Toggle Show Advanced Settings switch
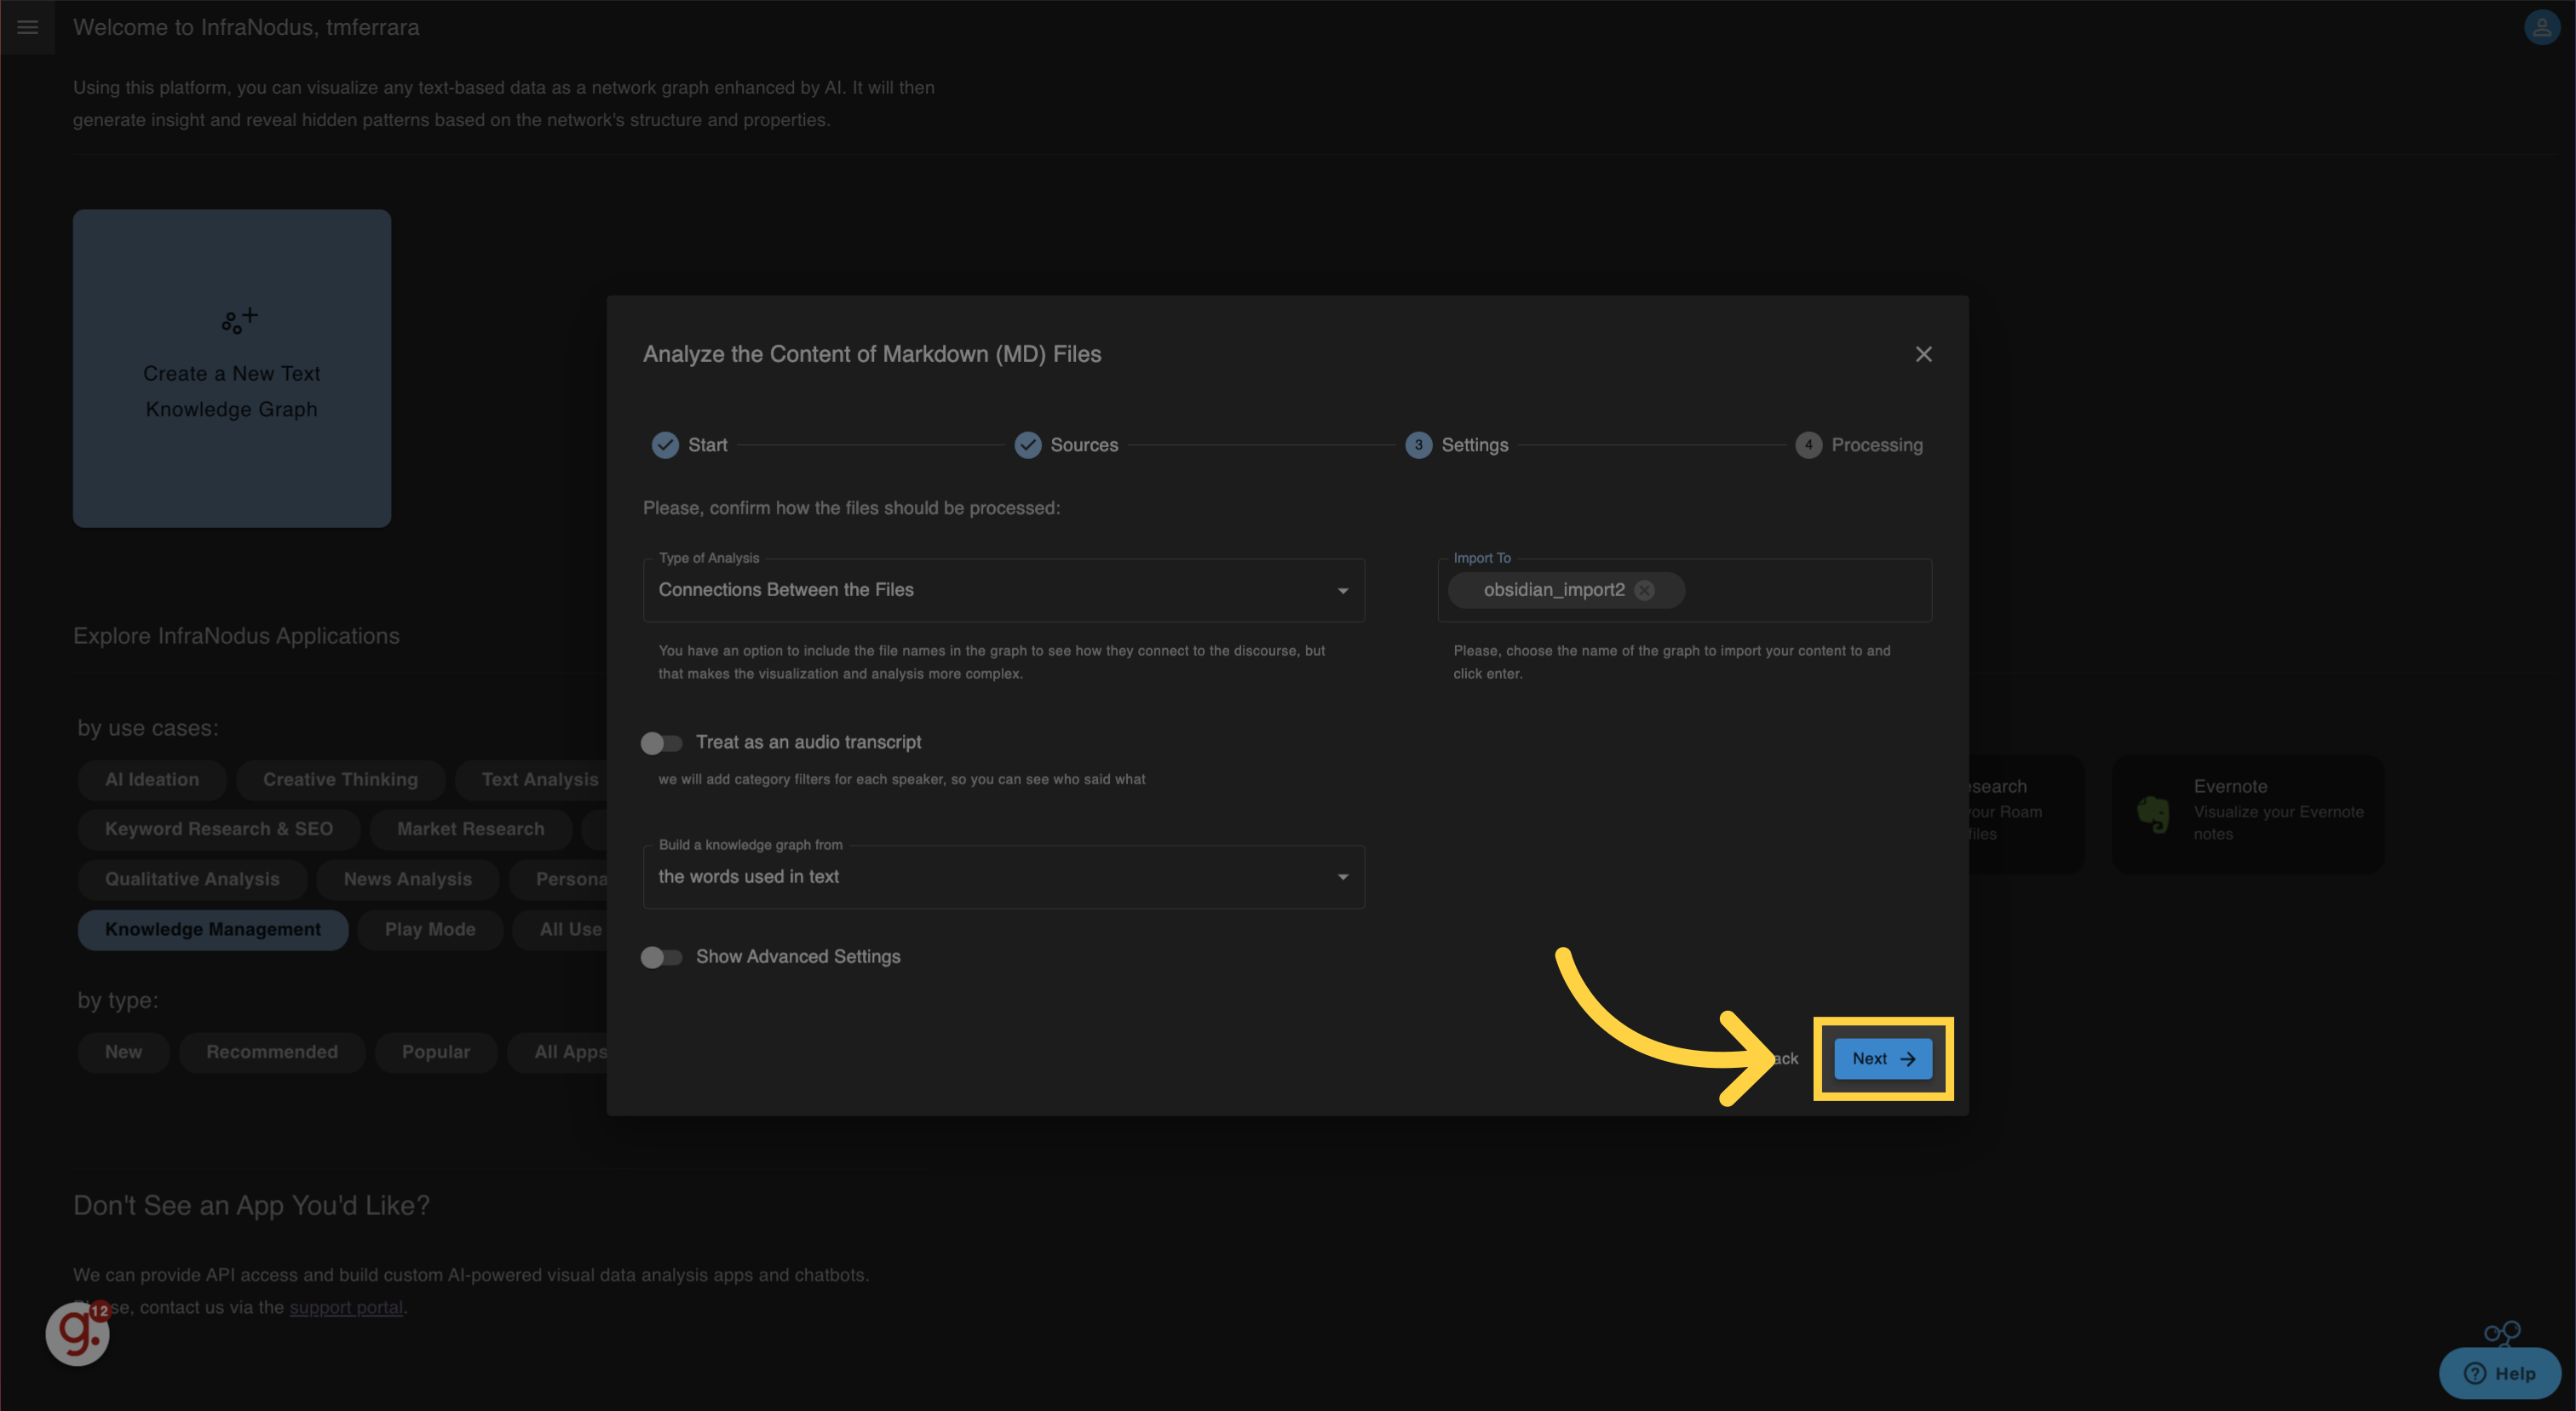Viewport: 2576px width, 1411px height. [661, 957]
